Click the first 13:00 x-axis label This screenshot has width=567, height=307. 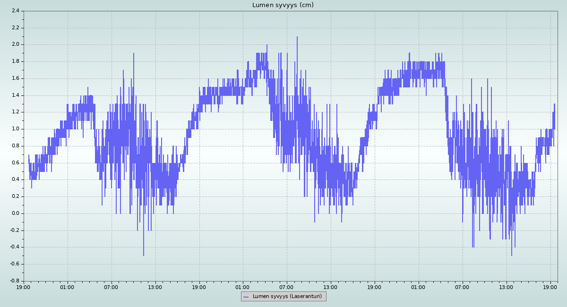point(155,287)
